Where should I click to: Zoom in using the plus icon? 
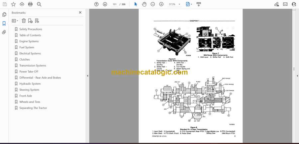pyautogui.click(x=161, y=4)
